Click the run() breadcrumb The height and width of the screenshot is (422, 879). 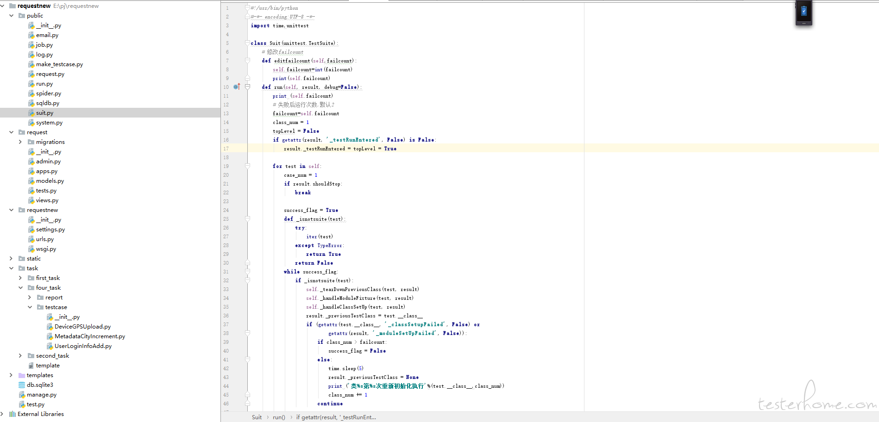point(279,417)
